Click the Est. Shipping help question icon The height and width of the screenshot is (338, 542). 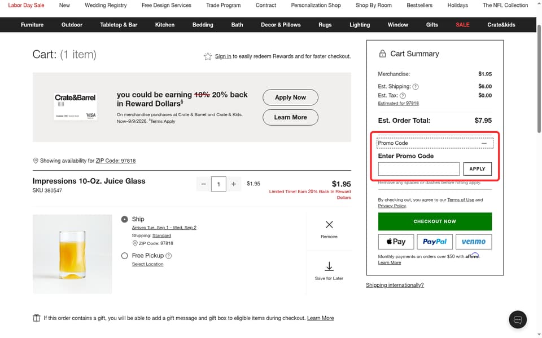tap(416, 87)
